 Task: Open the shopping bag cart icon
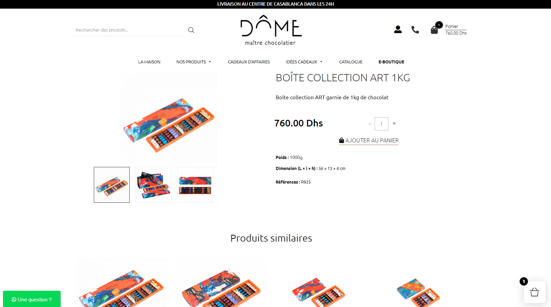(x=434, y=30)
